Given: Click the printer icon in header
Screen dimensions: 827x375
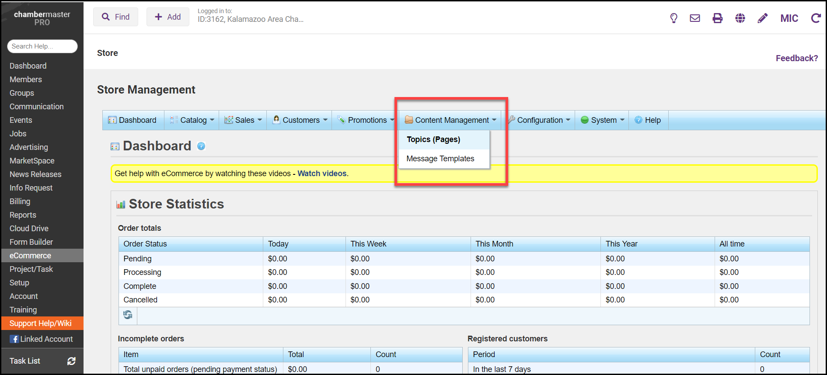Looking at the screenshot, I should click(718, 18).
